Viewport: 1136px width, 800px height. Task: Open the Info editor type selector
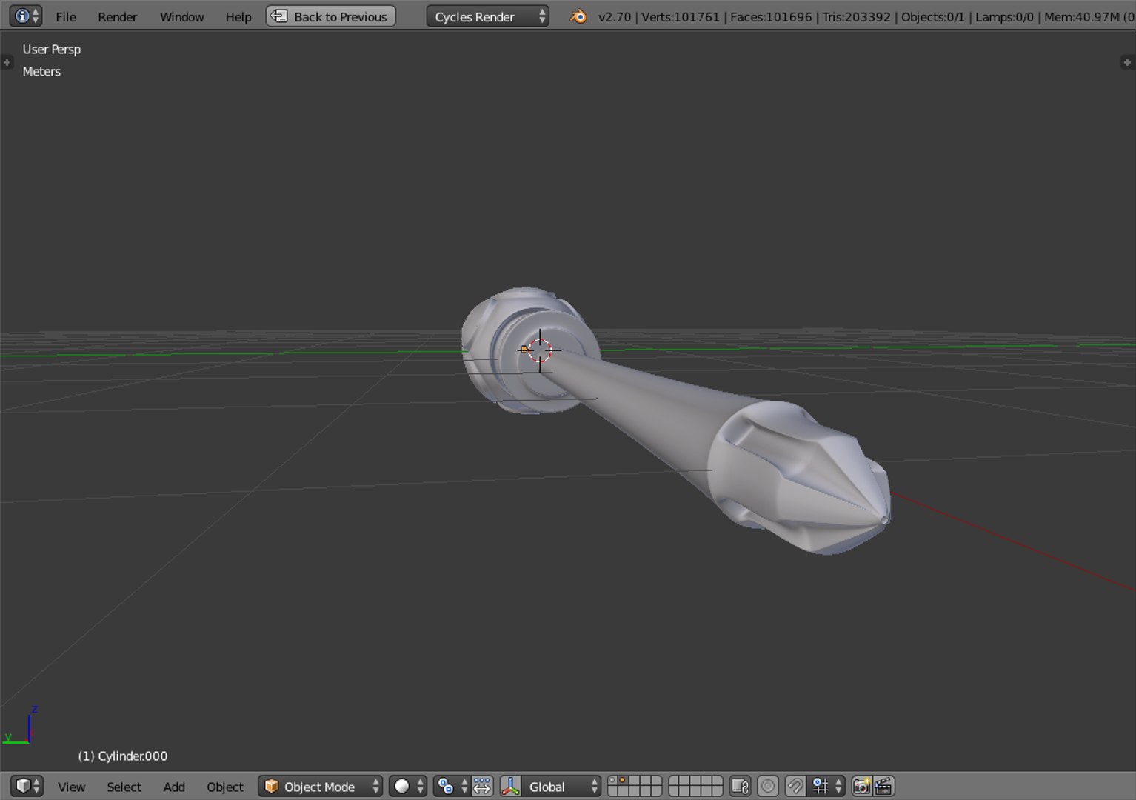tap(27, 16)
